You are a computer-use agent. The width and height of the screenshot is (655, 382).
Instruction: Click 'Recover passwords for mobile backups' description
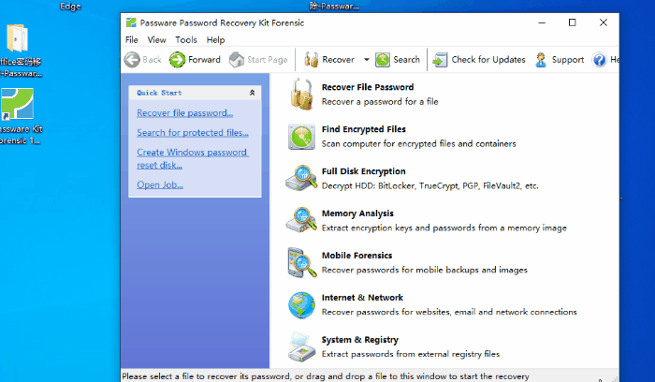(425, 270)
